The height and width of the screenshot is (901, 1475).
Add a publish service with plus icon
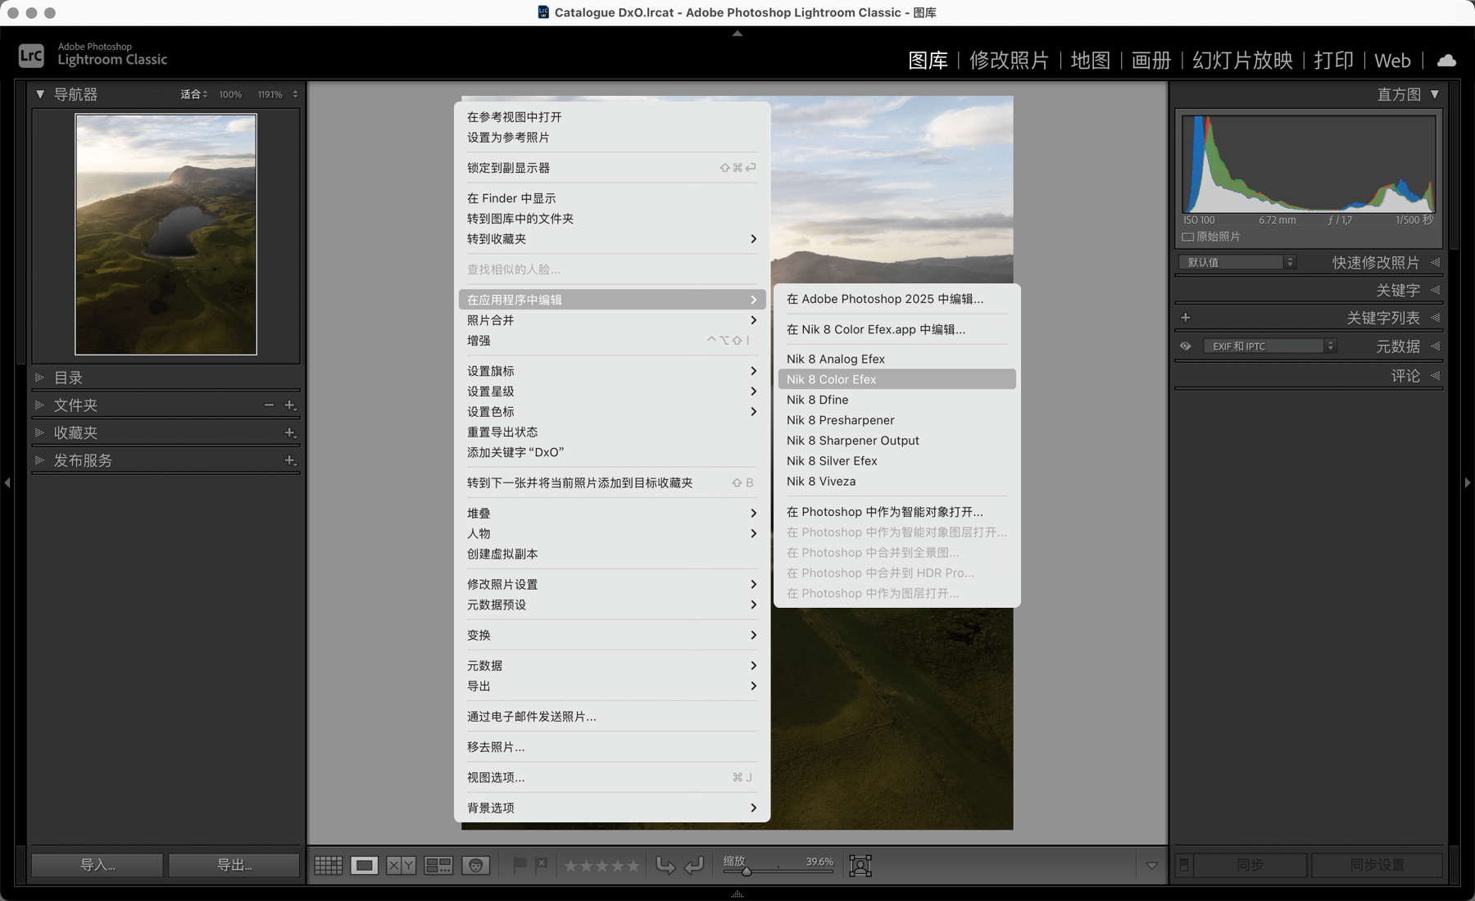290,460
